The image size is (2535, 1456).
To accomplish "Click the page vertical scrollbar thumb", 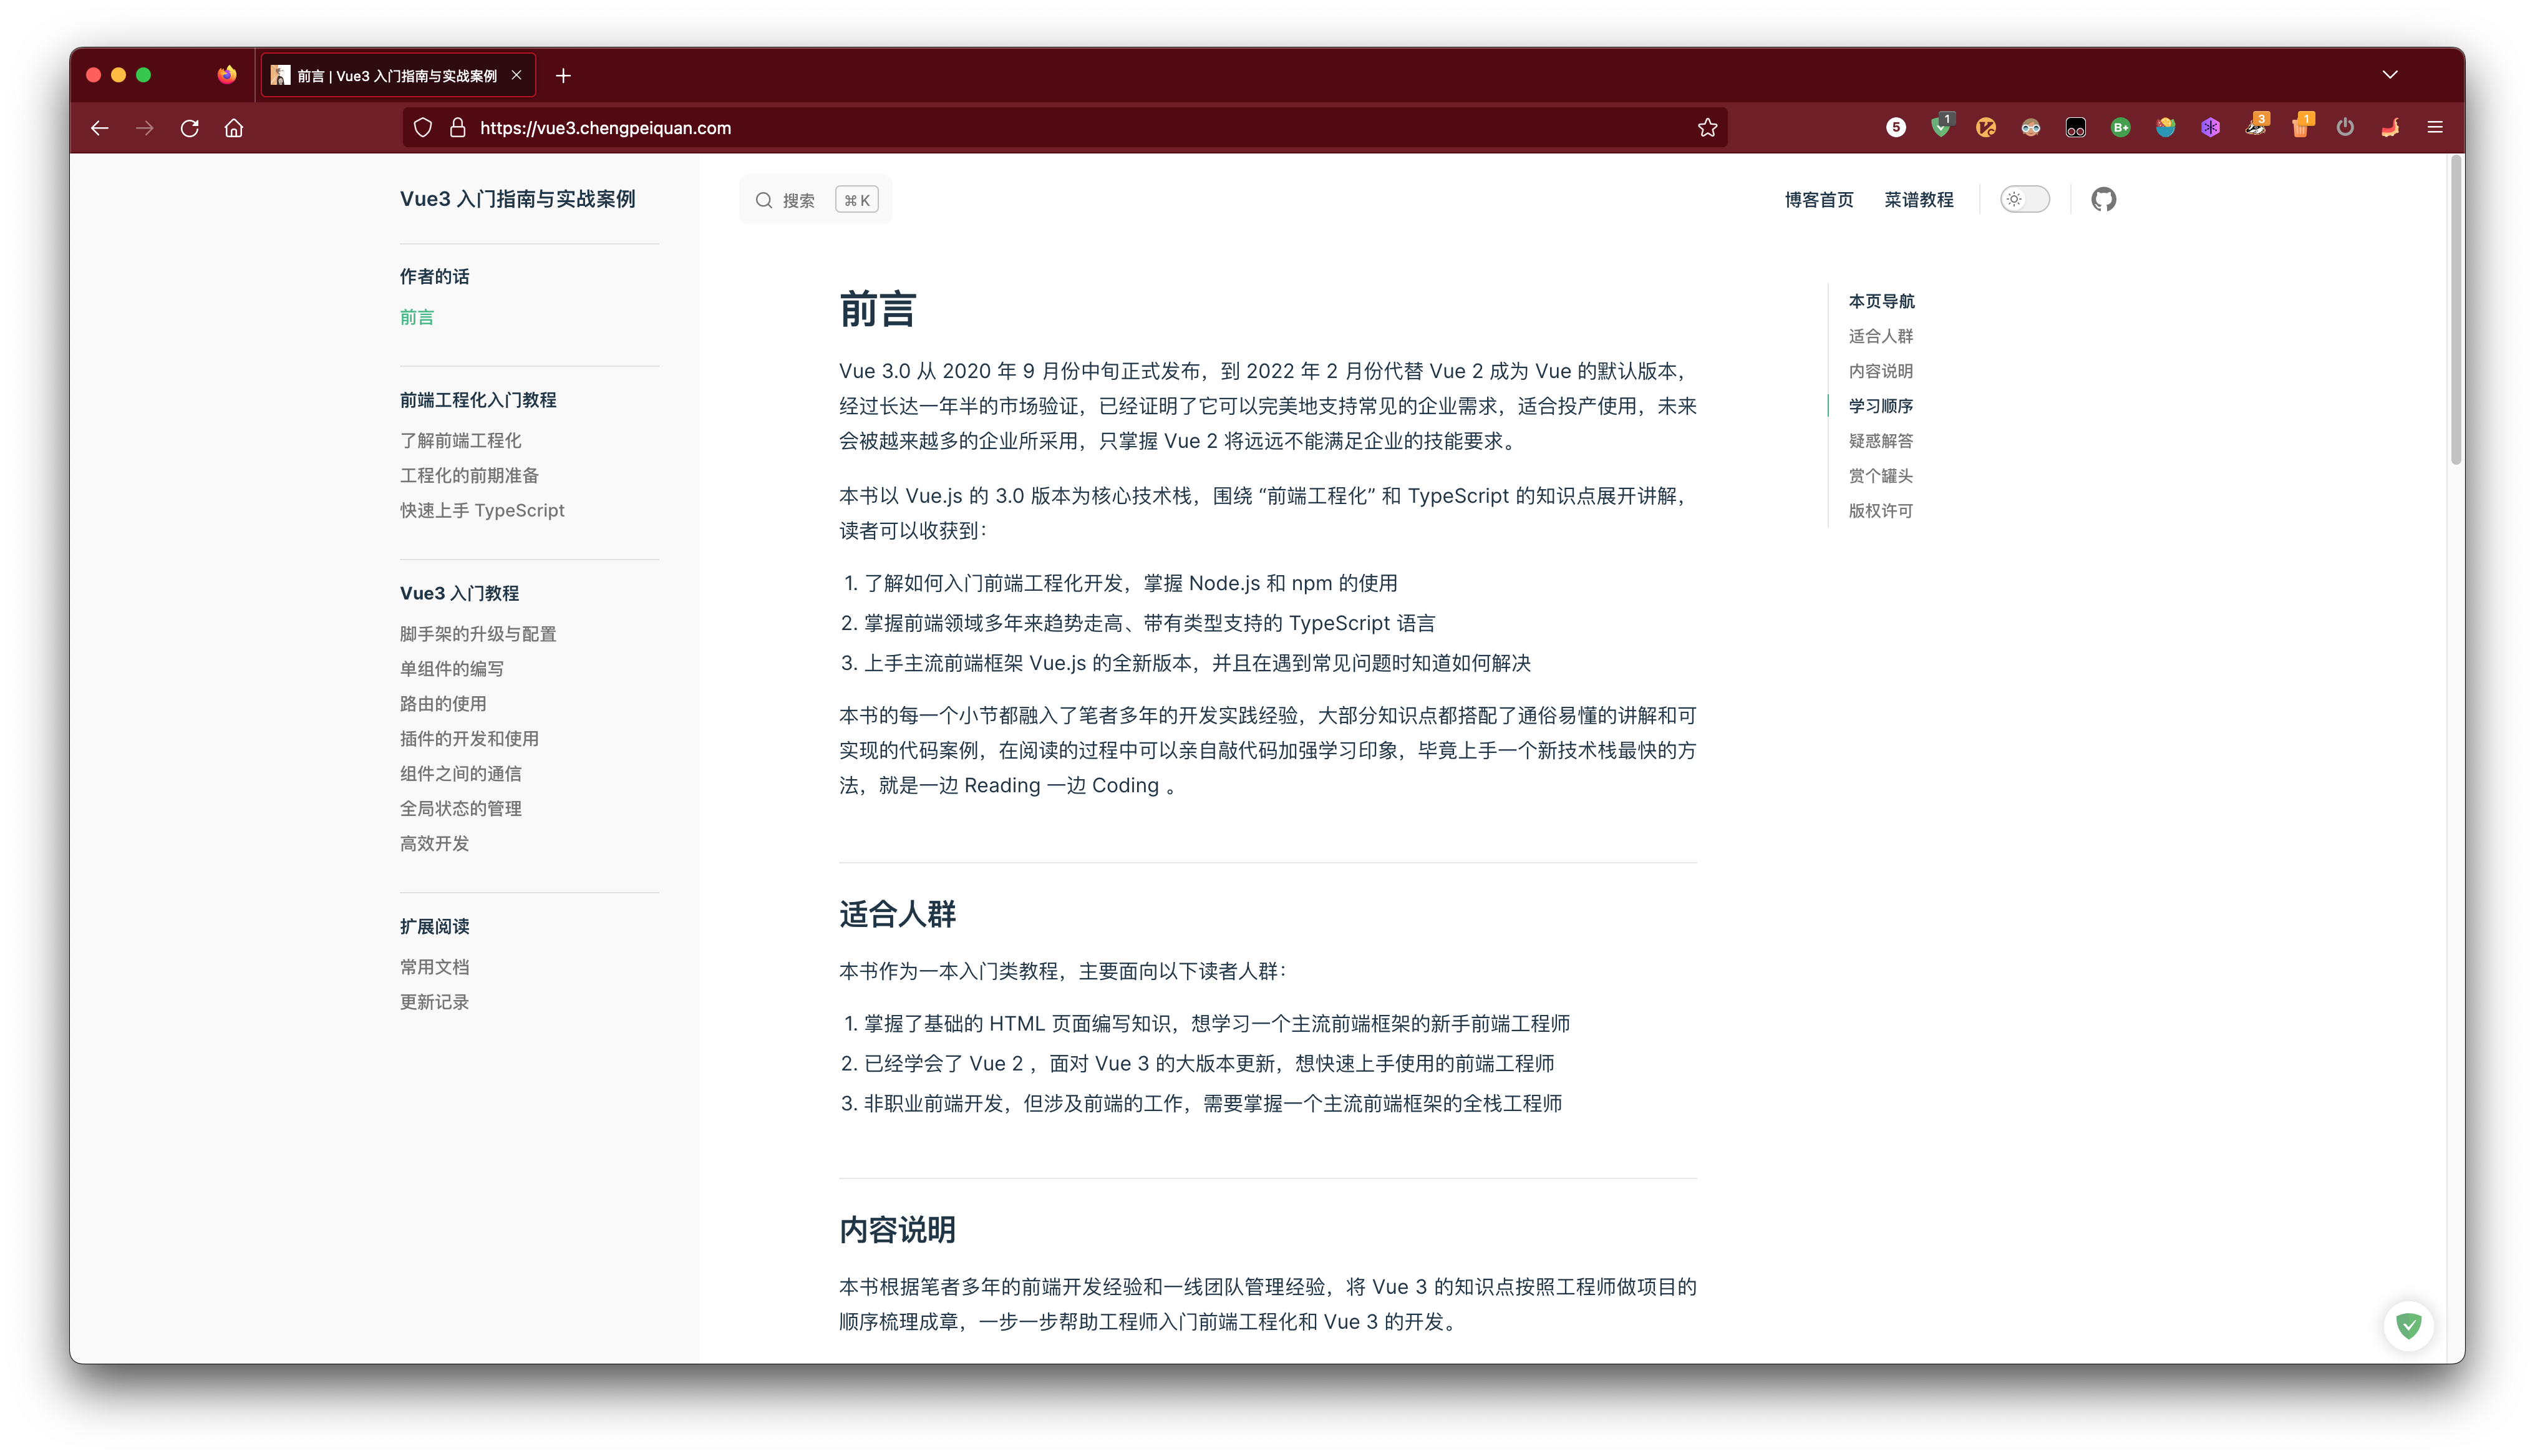I will click(x=2455, y=310).
